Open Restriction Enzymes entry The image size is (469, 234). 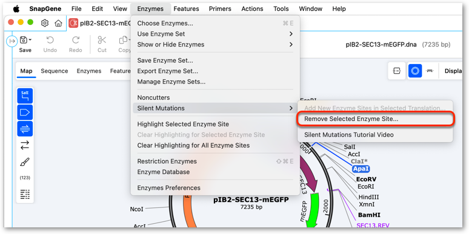(215, 161)
